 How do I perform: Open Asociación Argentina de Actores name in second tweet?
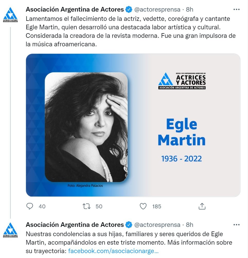[x=75, y=225]
